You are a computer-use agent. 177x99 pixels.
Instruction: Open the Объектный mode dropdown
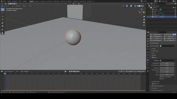click(x=6, y=6)
